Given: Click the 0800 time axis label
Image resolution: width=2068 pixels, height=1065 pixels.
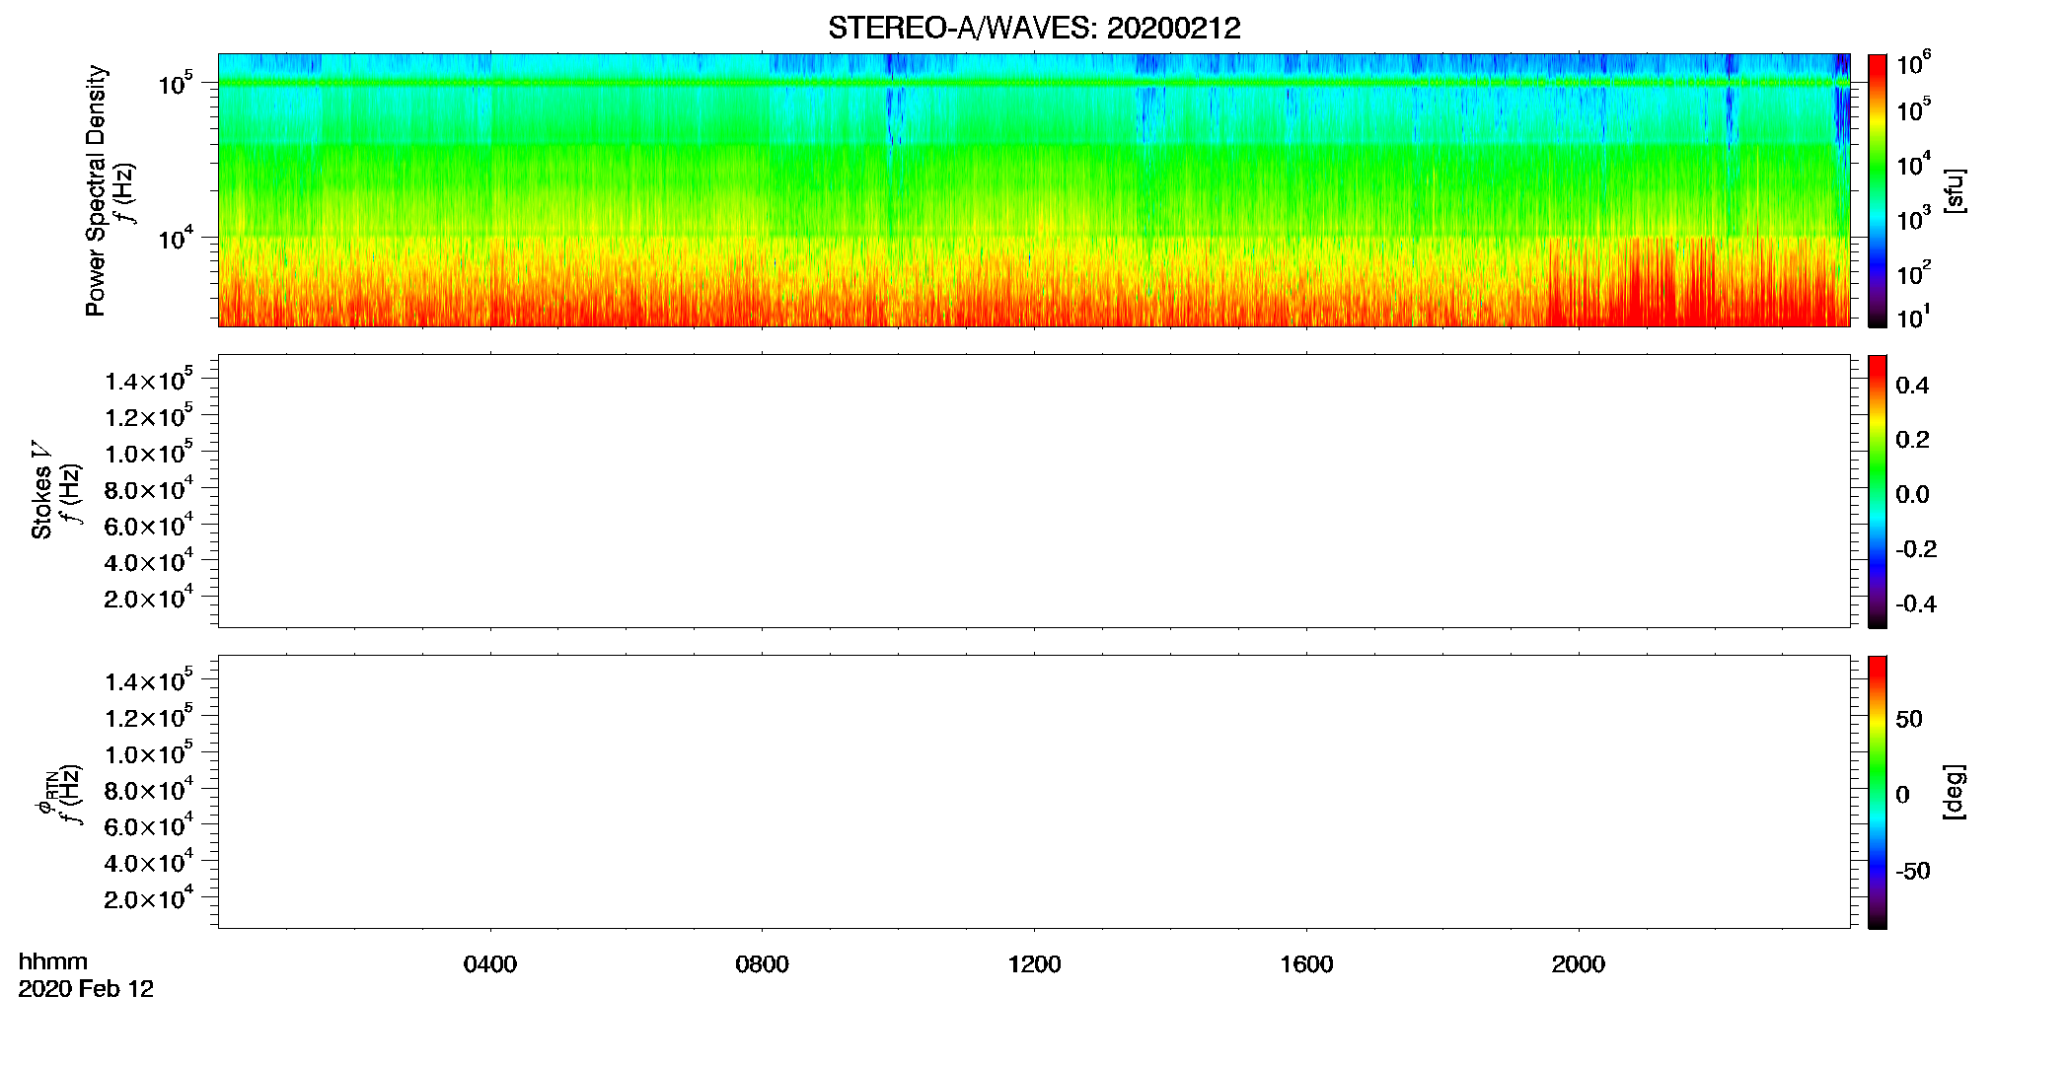Looking at the screenshot, I should coord(762,964).
